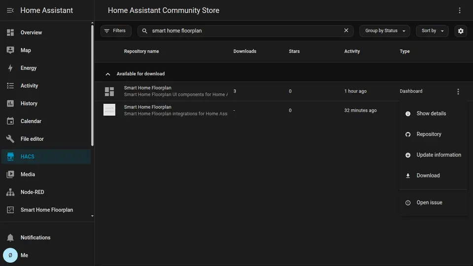This screenshot has height=266, width=473.
Task: Choose Repository from the context menu
Action: pyautogui.click(x=433, y=134)
